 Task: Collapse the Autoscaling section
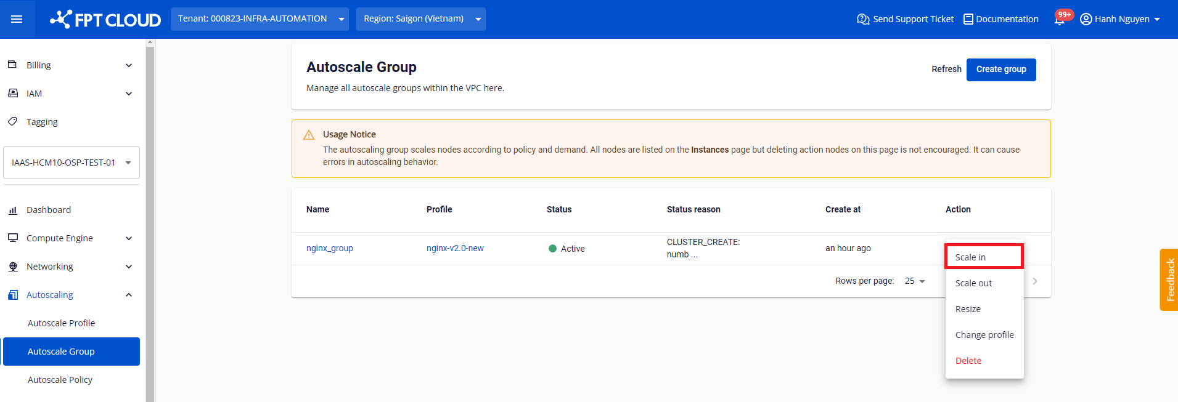[129, 295]
